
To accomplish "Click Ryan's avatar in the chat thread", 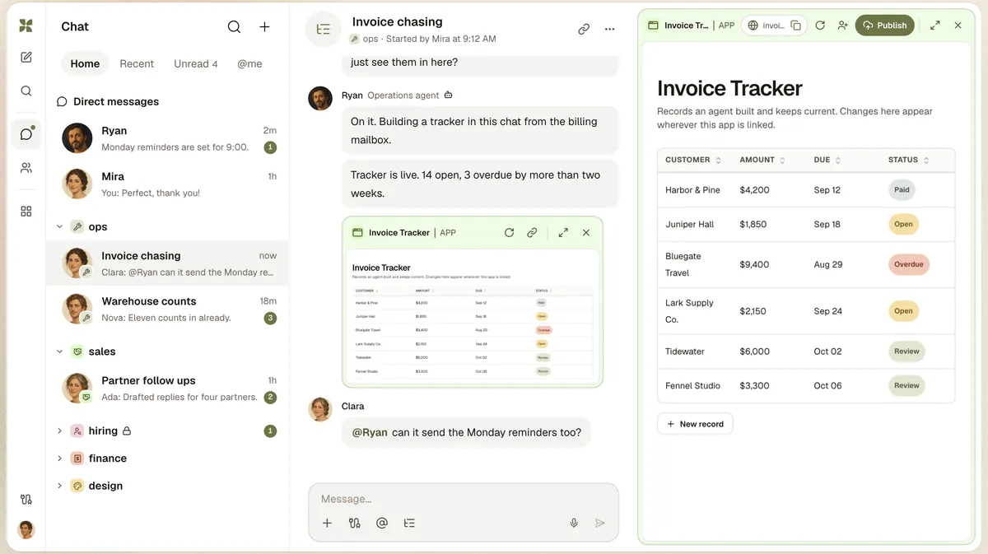I will 320,98.
